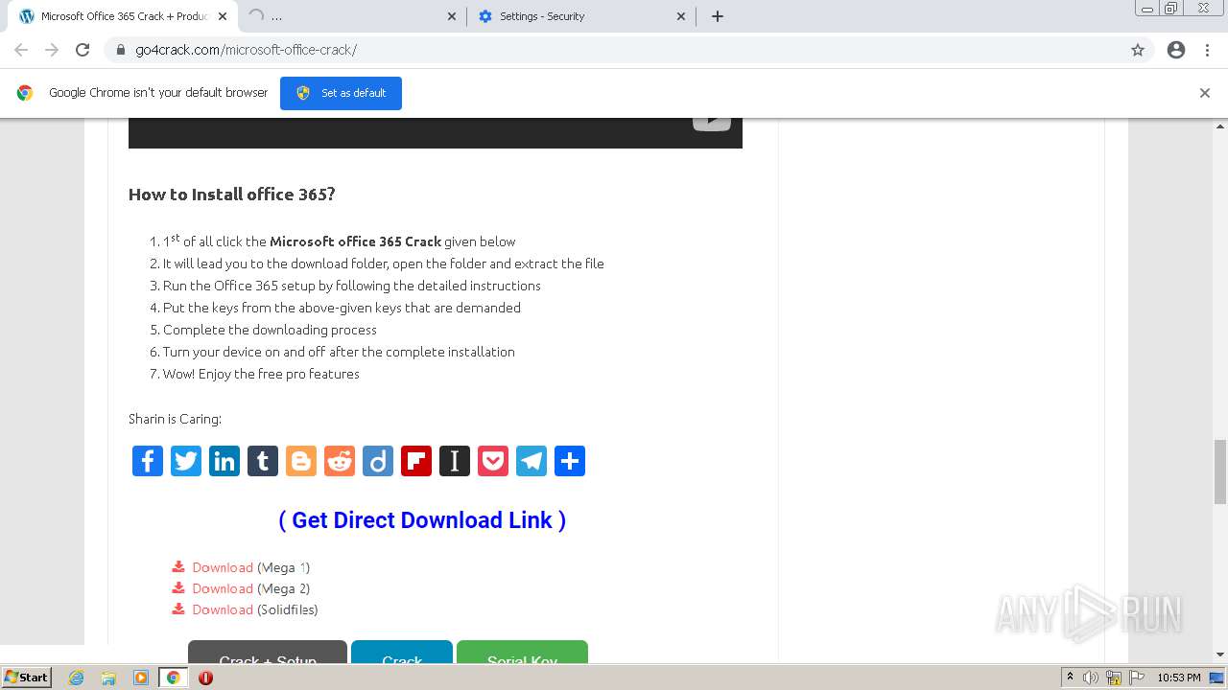Share the page on Facebook
The image size is (1228, 690).
(148, 461)
